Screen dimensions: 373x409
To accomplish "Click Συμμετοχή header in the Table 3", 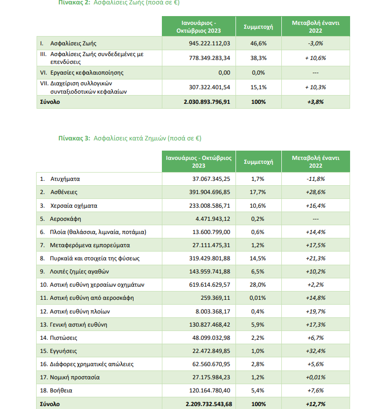I will point(258,161).
